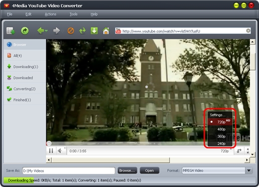Open the File menu
This screenshot has width=259, height=187.
[x=9, y=14]
